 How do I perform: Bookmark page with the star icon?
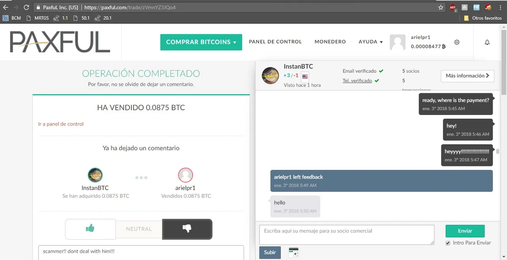point(441,7)
